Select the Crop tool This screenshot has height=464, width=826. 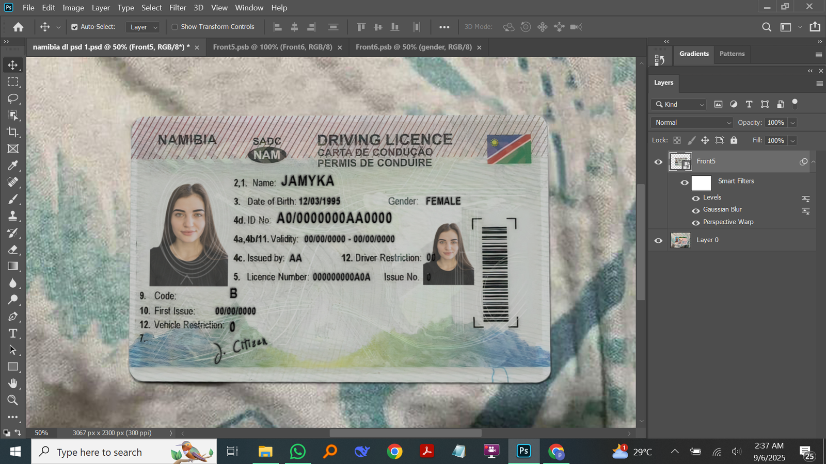coord(13,132)
